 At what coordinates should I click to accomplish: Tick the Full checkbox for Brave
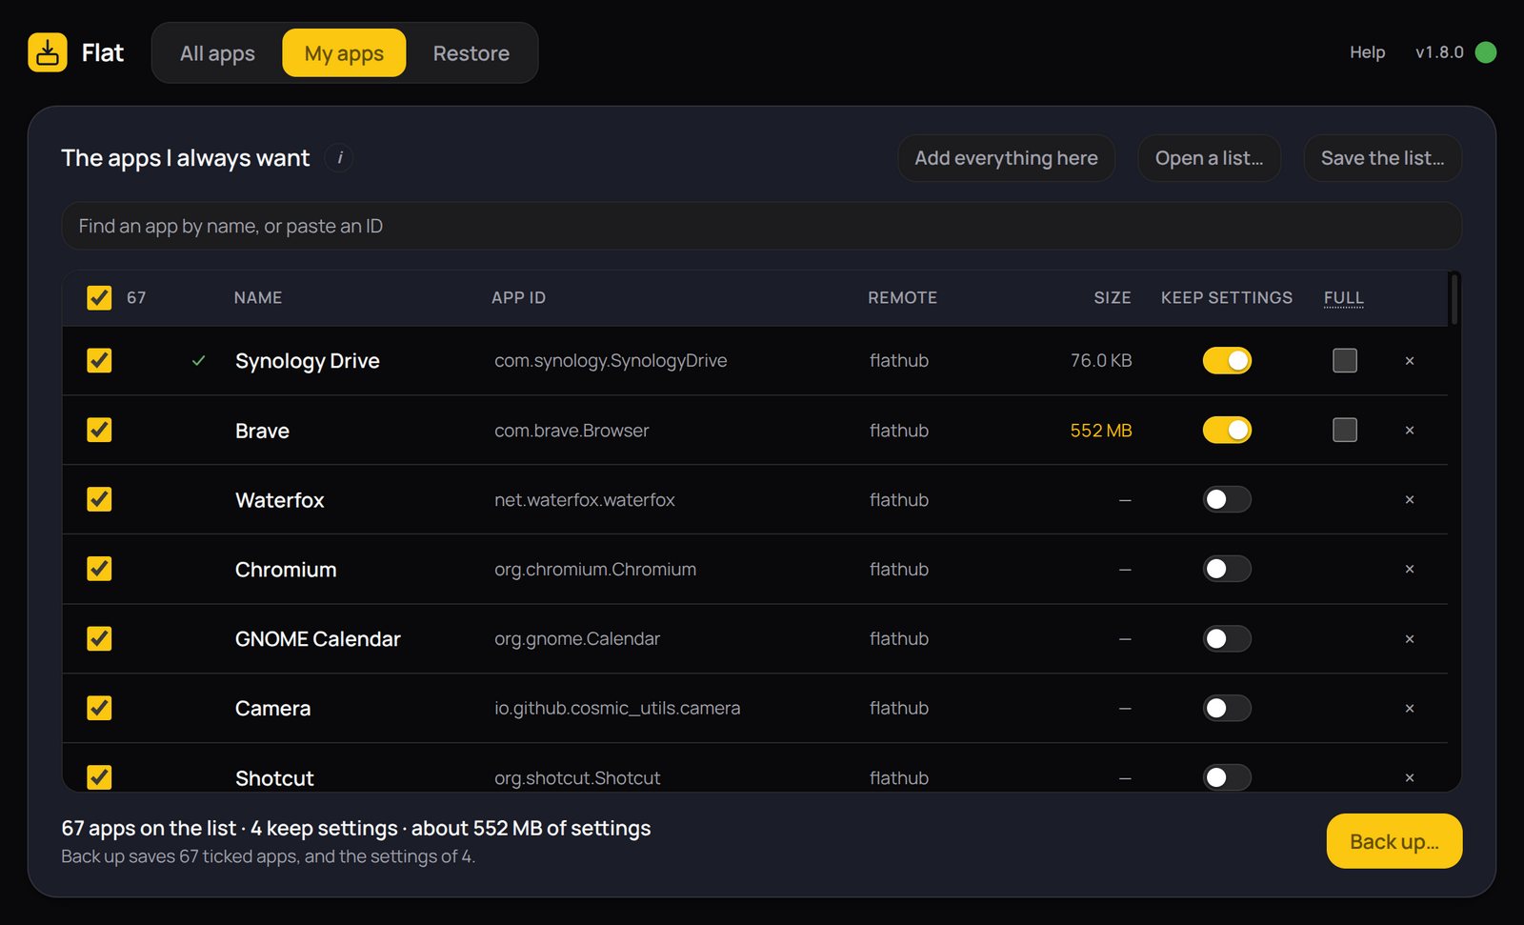point(1345,430)
